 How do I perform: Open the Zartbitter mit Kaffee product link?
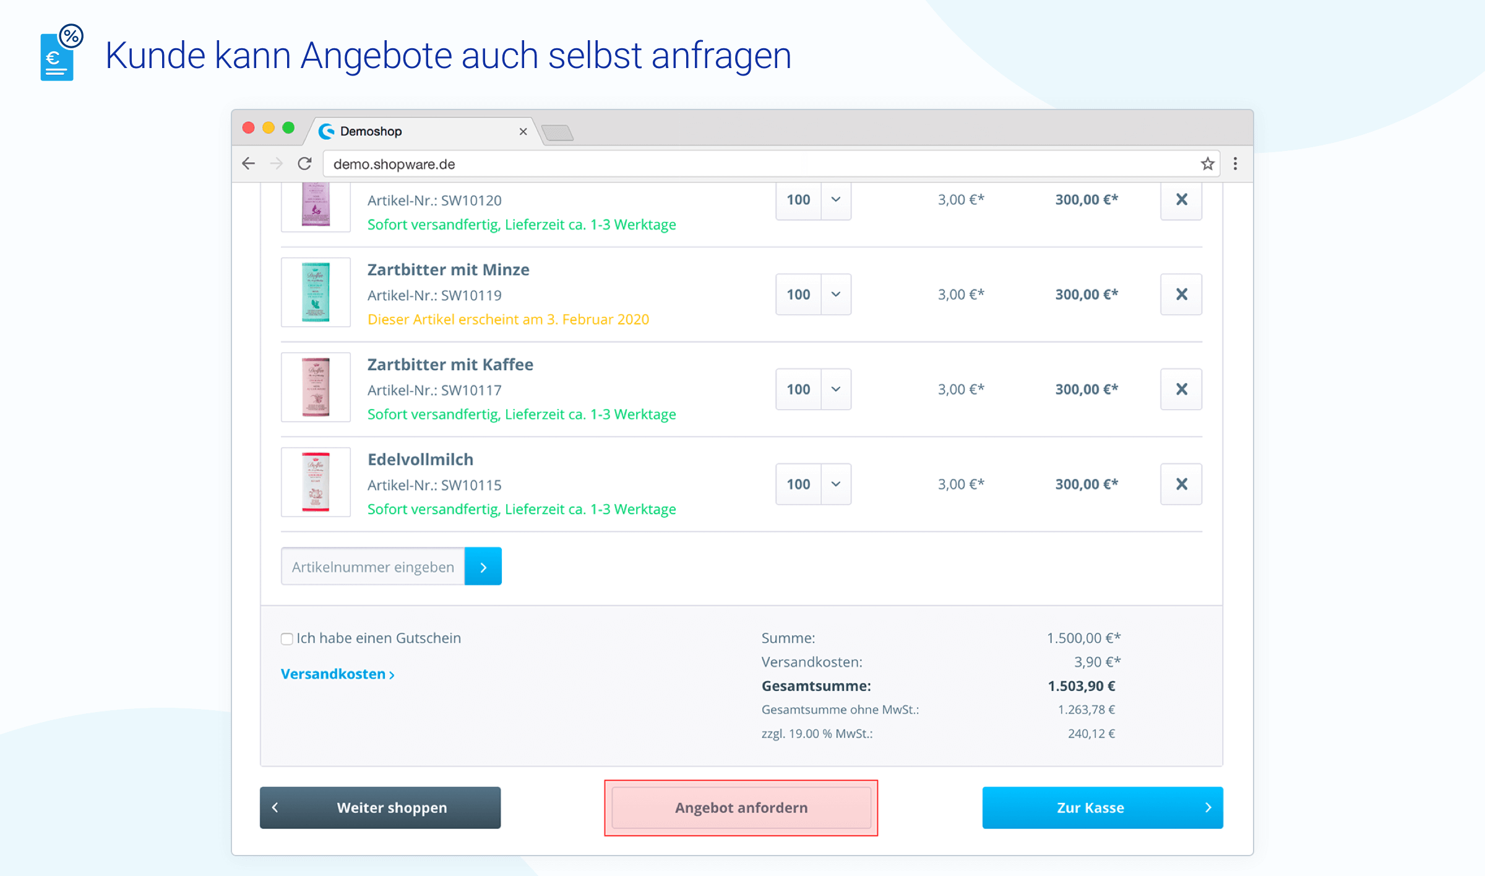[450, 364]
